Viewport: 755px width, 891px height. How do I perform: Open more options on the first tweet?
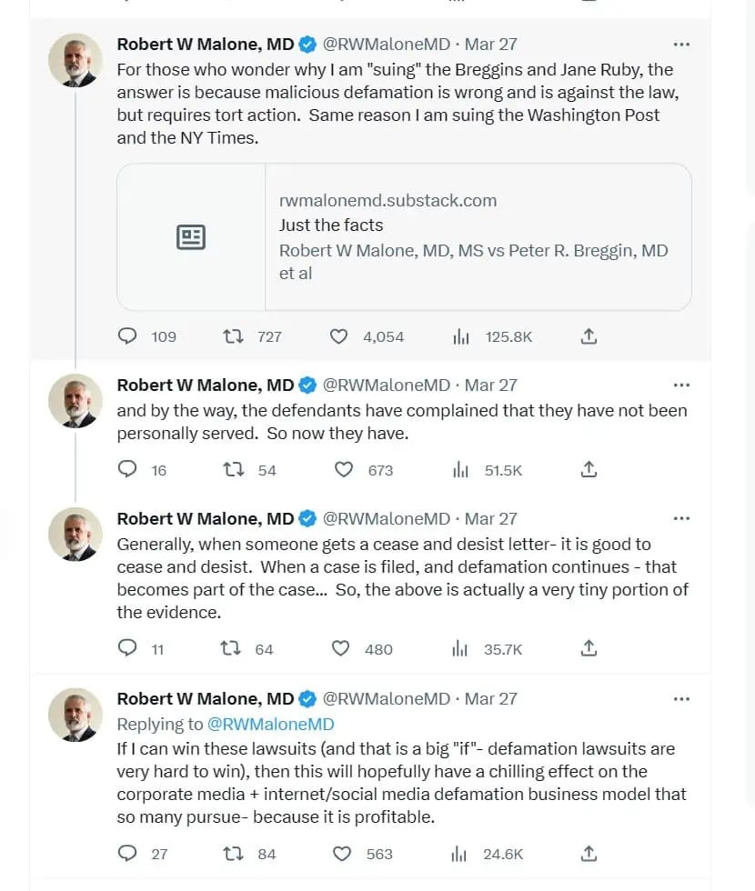(681, 45)
